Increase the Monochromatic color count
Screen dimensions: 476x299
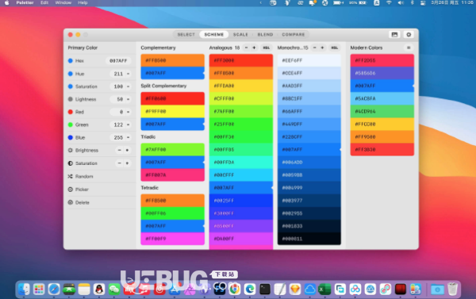[x=322, y=48]
